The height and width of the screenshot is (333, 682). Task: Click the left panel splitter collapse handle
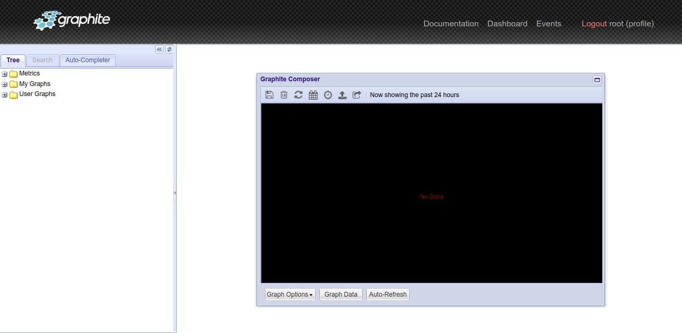pyautogui.click(x=175, y=193)
